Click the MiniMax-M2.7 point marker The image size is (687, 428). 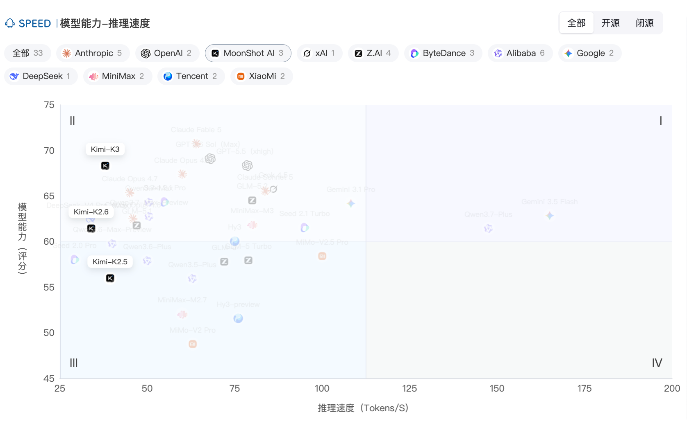182,314
